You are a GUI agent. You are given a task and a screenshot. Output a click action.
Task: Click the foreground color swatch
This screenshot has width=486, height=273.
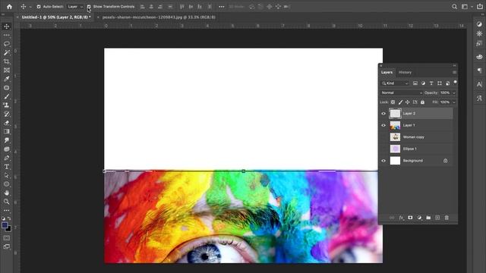click(x=5, y=225)
